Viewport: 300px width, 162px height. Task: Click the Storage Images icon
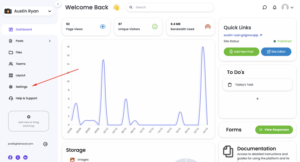(x=72, y=159)
